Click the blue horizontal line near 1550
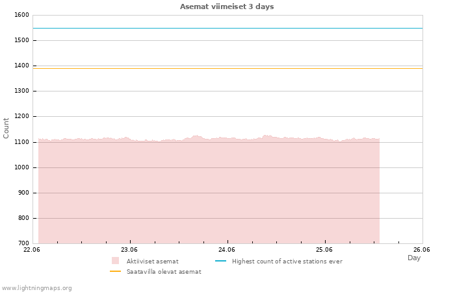 (x=227, y=28)
